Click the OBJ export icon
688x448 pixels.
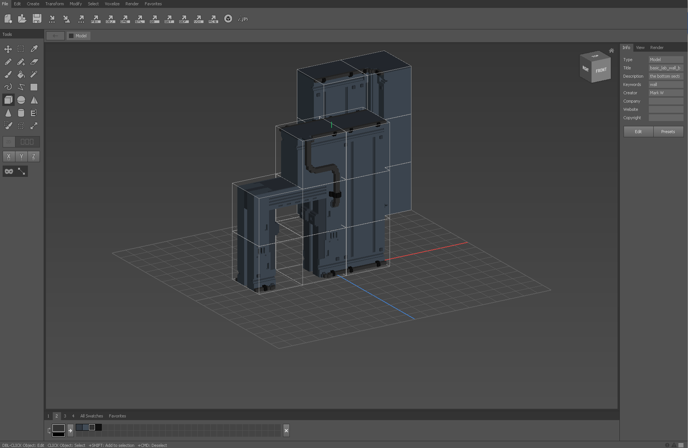pos(110,19)
